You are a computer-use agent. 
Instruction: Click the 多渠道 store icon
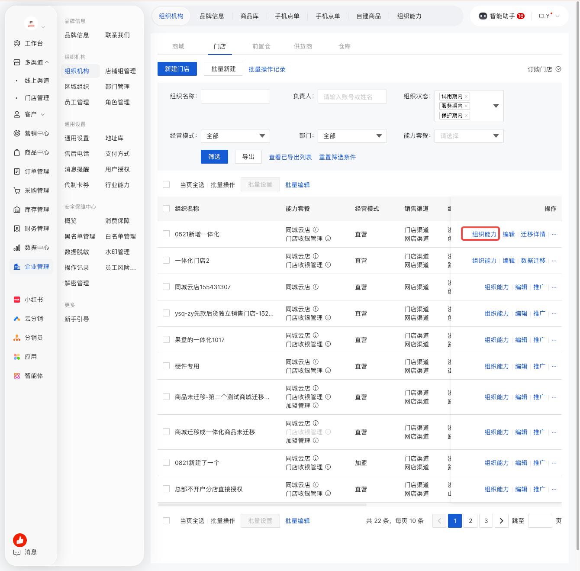(x=17, y=62)
